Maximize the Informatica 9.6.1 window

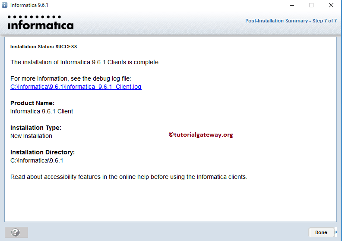311,5
